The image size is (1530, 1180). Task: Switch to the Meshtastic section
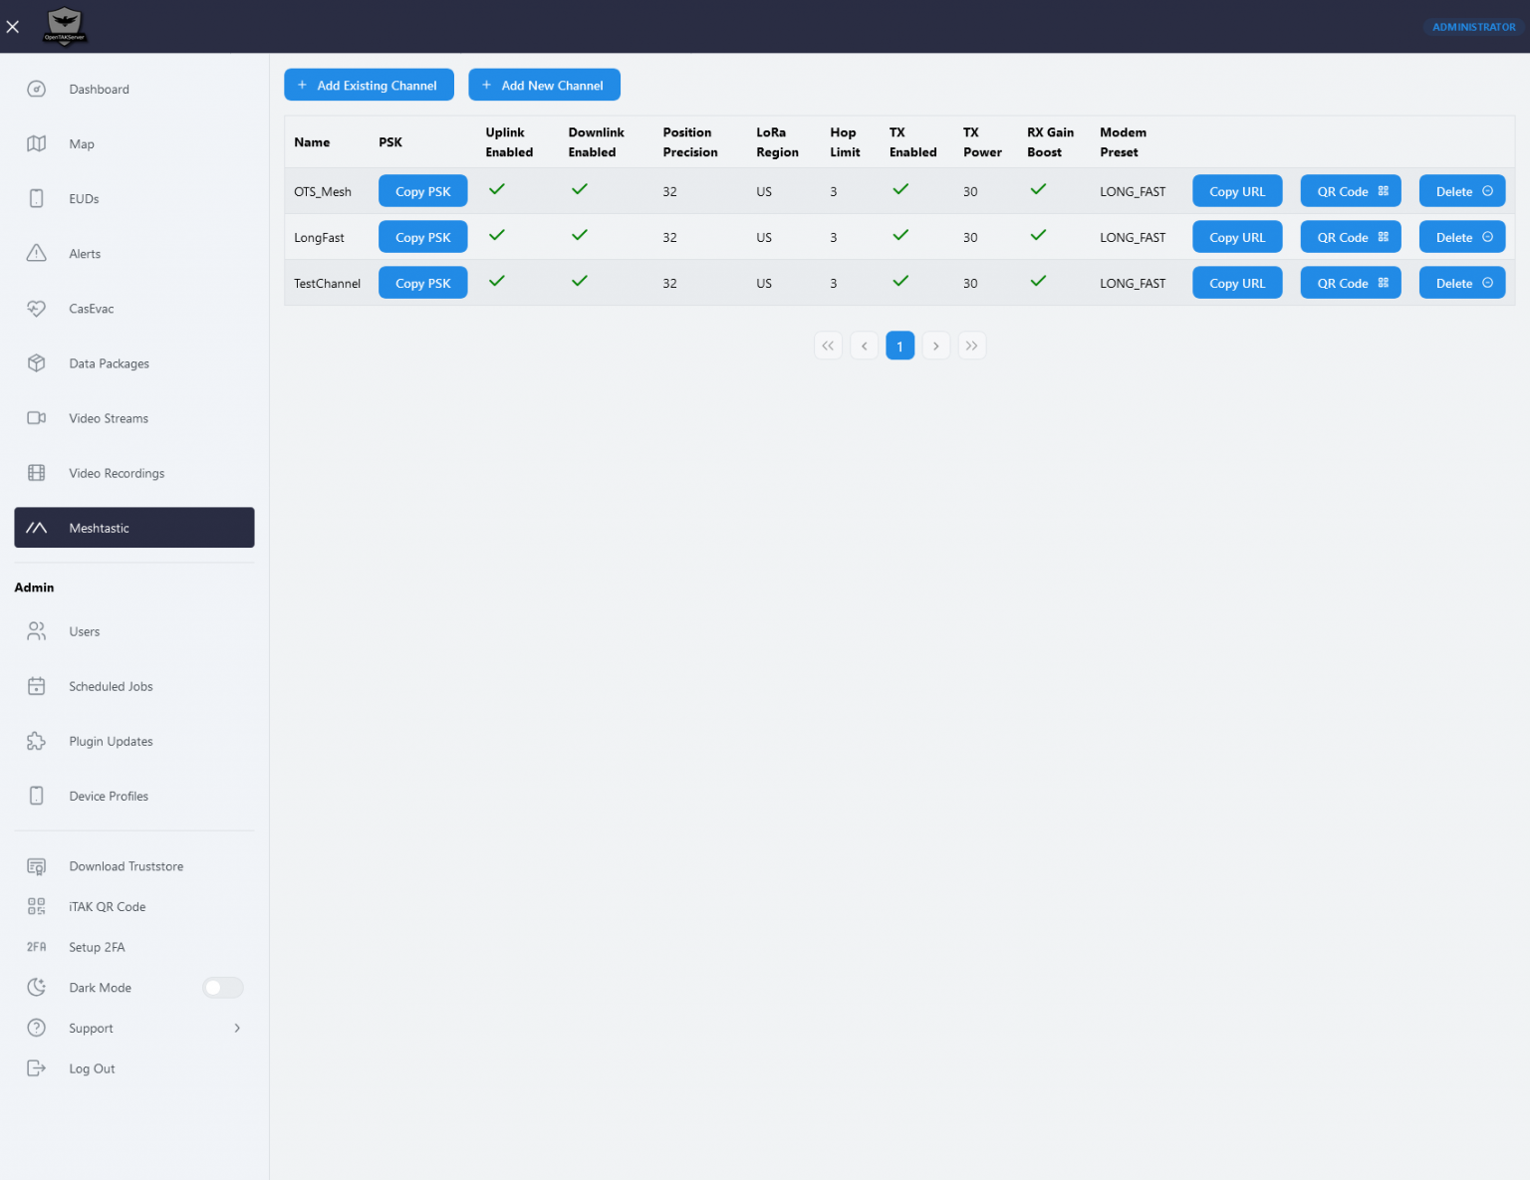133,528
